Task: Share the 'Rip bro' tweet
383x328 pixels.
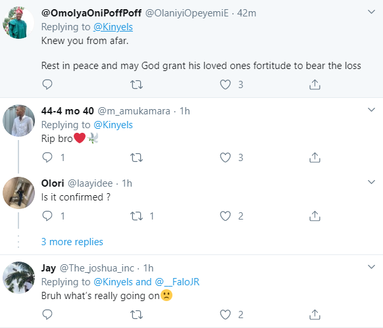Action: pyautogui.click(x=315, y=157)
